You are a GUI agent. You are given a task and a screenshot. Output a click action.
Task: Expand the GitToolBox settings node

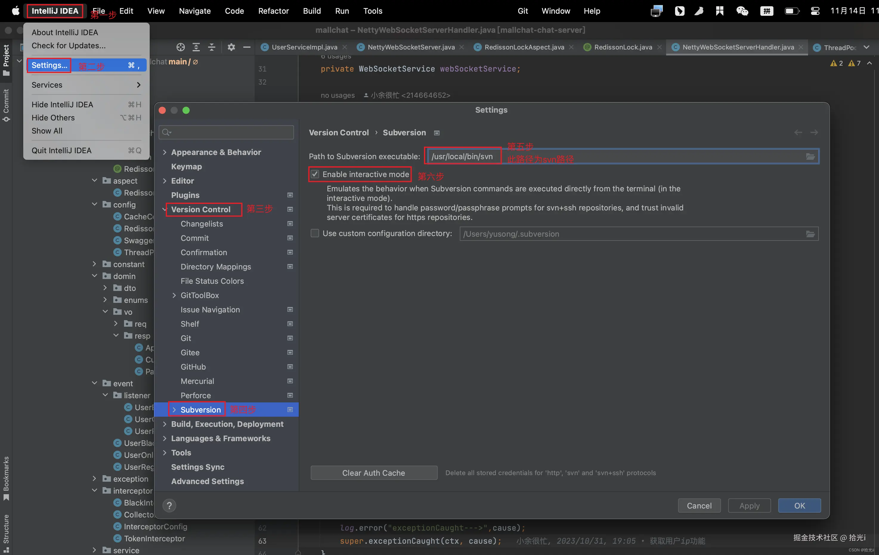tap(174, 295)
